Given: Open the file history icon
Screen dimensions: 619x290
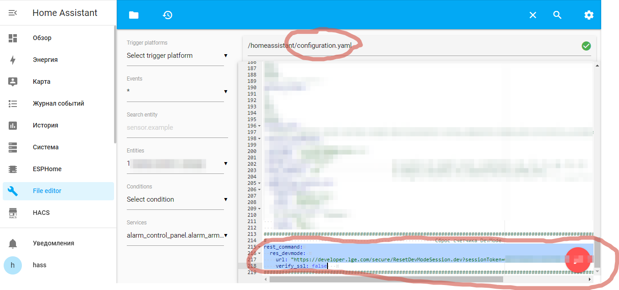Looking at the screenshot, I should pyautogui.click(x=167, y=15).
